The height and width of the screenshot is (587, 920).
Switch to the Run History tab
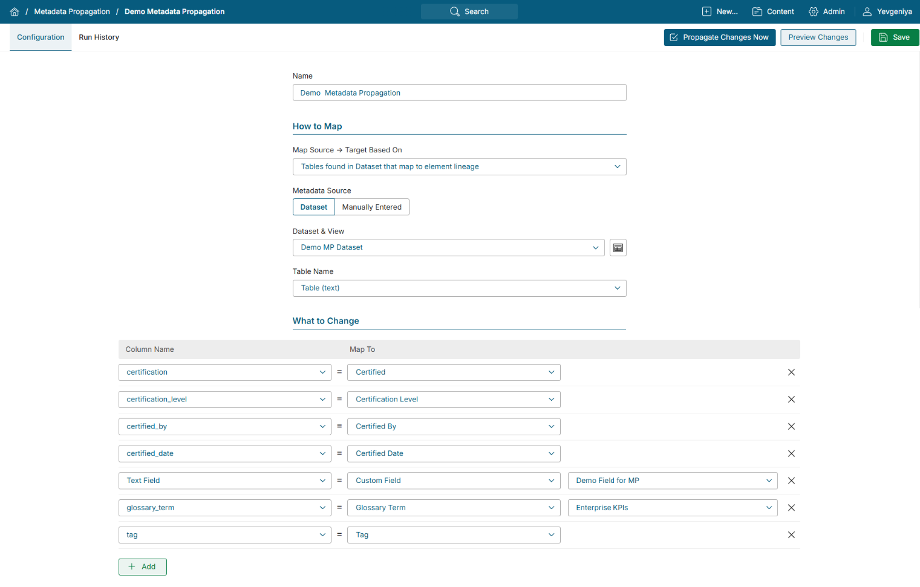coord(99,37)
